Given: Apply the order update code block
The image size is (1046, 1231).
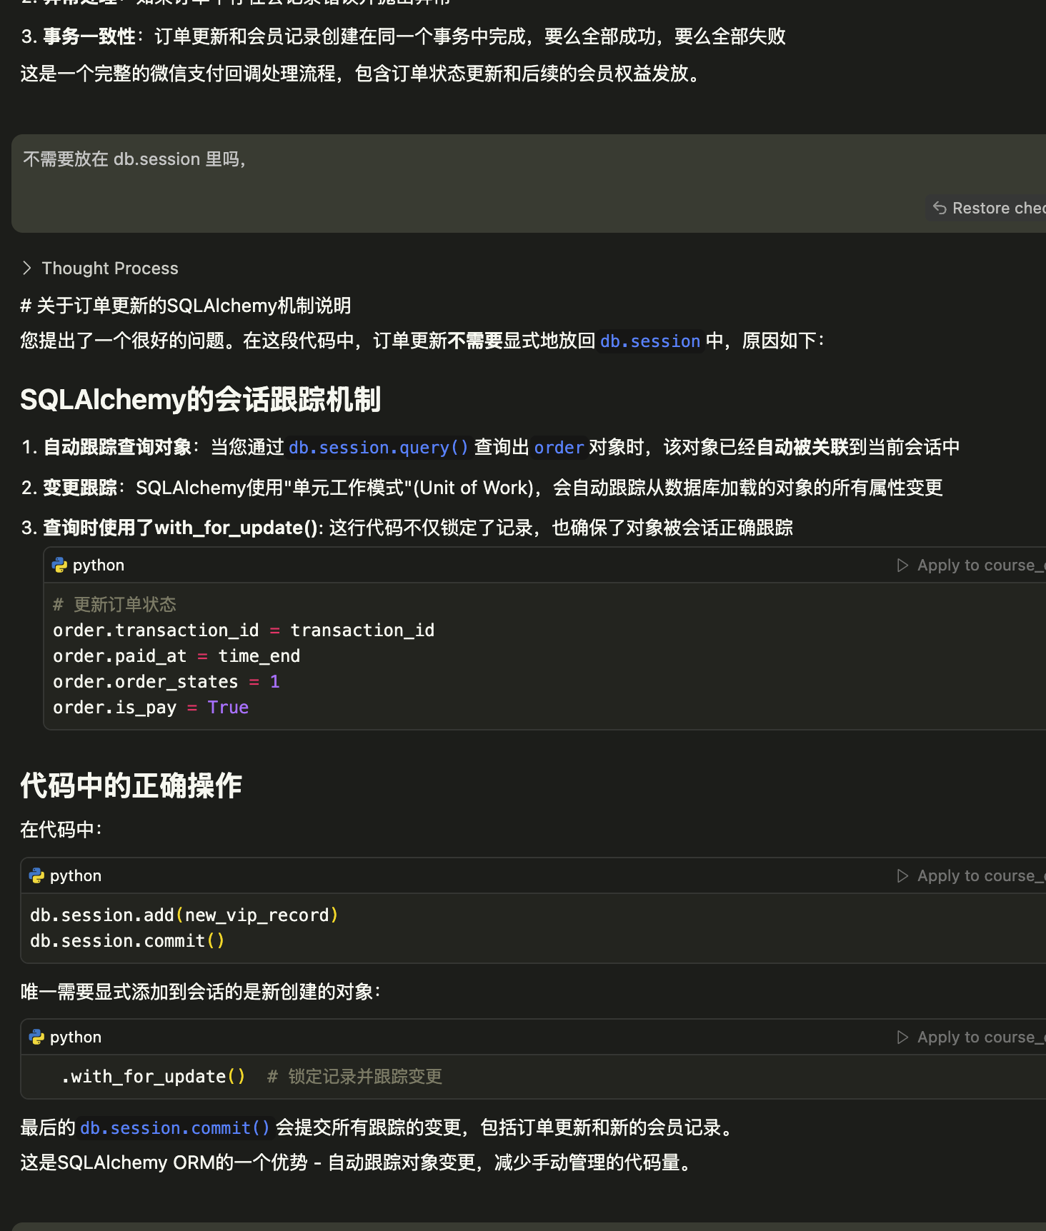Looking at the screenshot, I should pyautogui.click(x=972, y=566).
